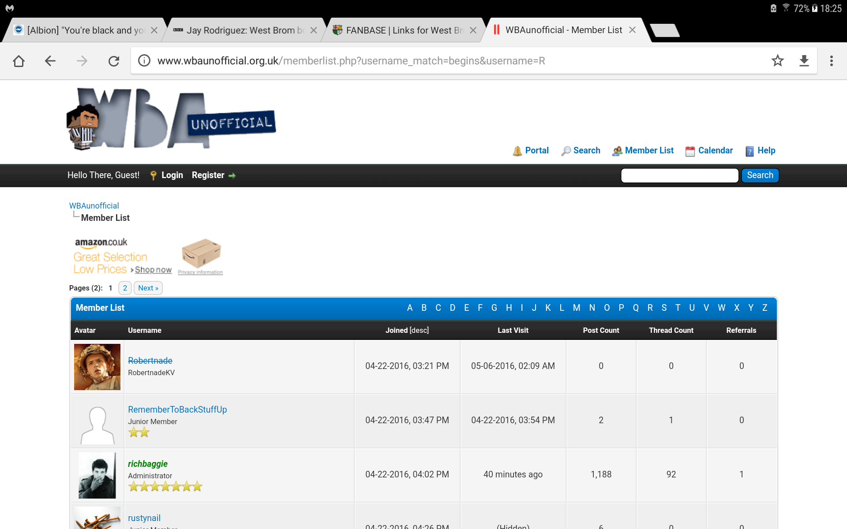Close the FANBASE tab
The height and width of the screenshot is (529, 847).
click(x=473, y=30)
